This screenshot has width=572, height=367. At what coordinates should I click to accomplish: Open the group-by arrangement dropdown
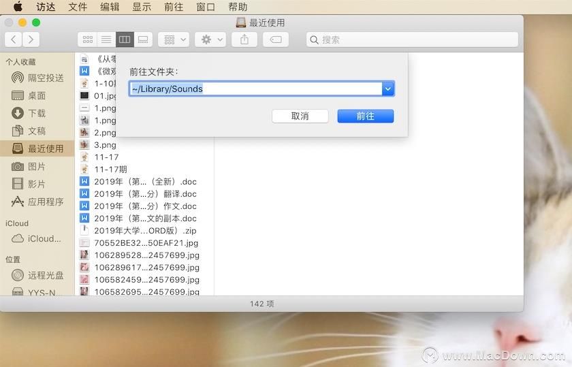174,39
